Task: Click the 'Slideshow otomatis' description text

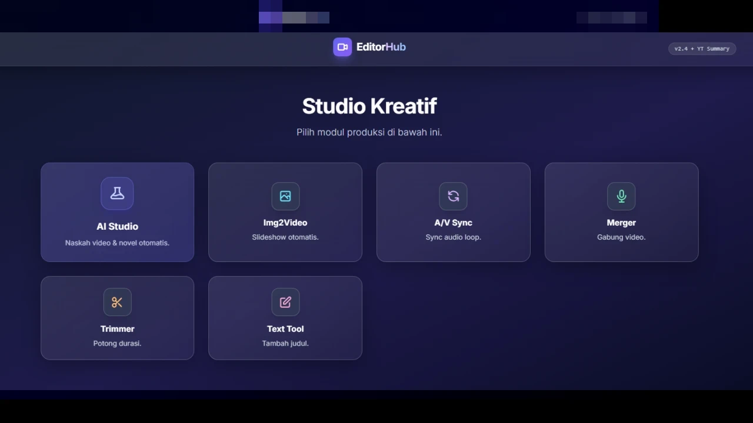Action: [x=285, y=237]
